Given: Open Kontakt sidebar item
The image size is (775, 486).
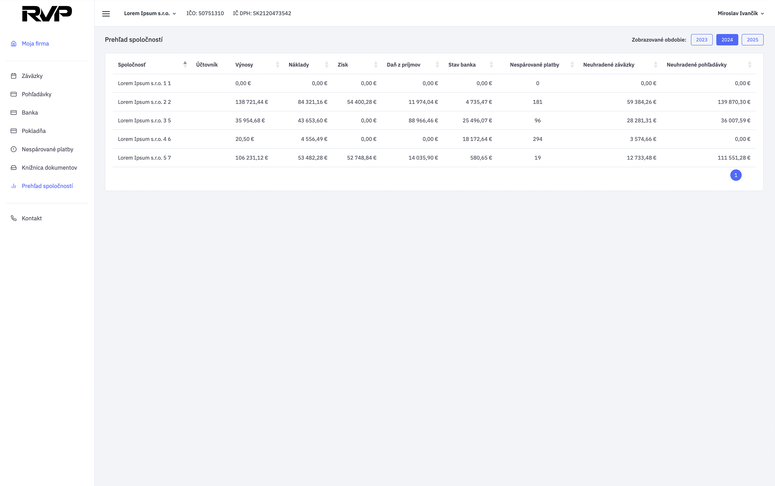Looking at the screenshot, I should [32, 218].
